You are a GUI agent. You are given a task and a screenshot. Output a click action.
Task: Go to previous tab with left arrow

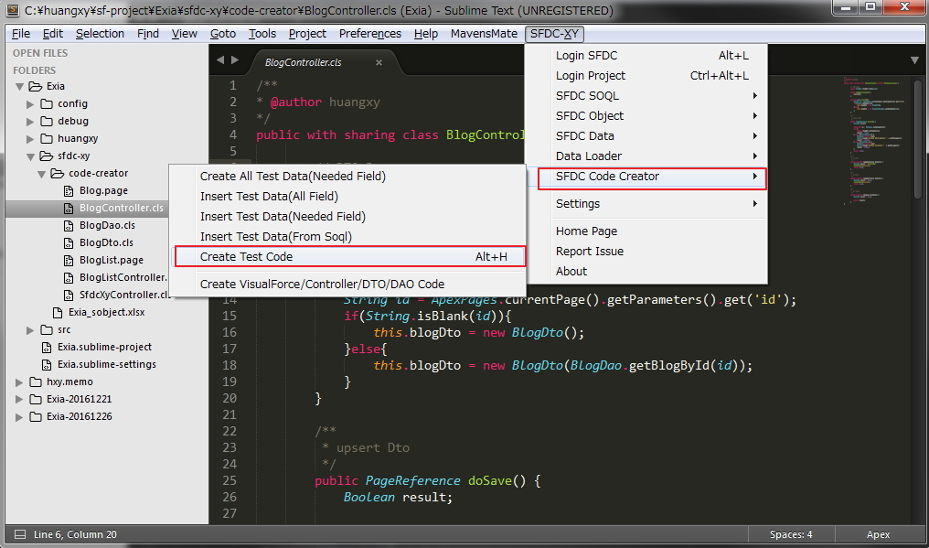tap(221, 59)
